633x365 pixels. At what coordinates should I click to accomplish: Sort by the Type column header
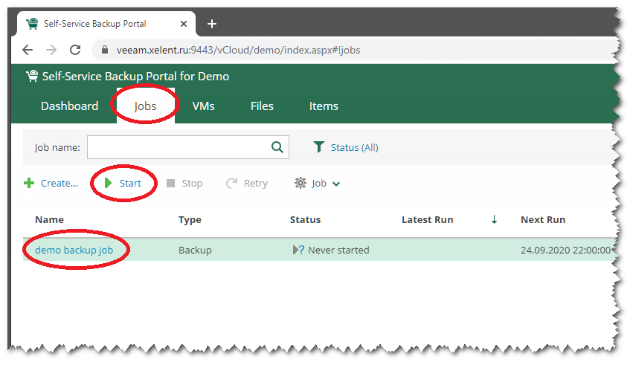pos(190,220)
